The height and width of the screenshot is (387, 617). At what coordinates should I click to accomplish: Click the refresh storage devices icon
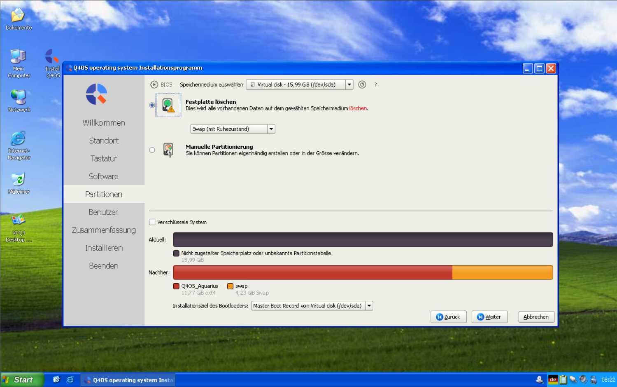tap(362, 84)
